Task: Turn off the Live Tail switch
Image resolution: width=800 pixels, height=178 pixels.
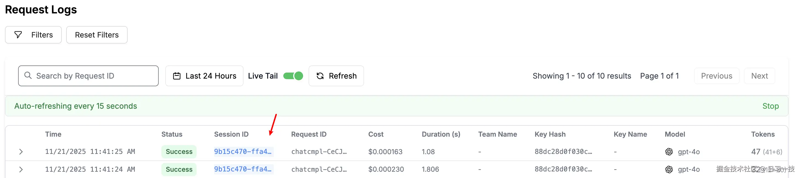Action: coord(293,76)
